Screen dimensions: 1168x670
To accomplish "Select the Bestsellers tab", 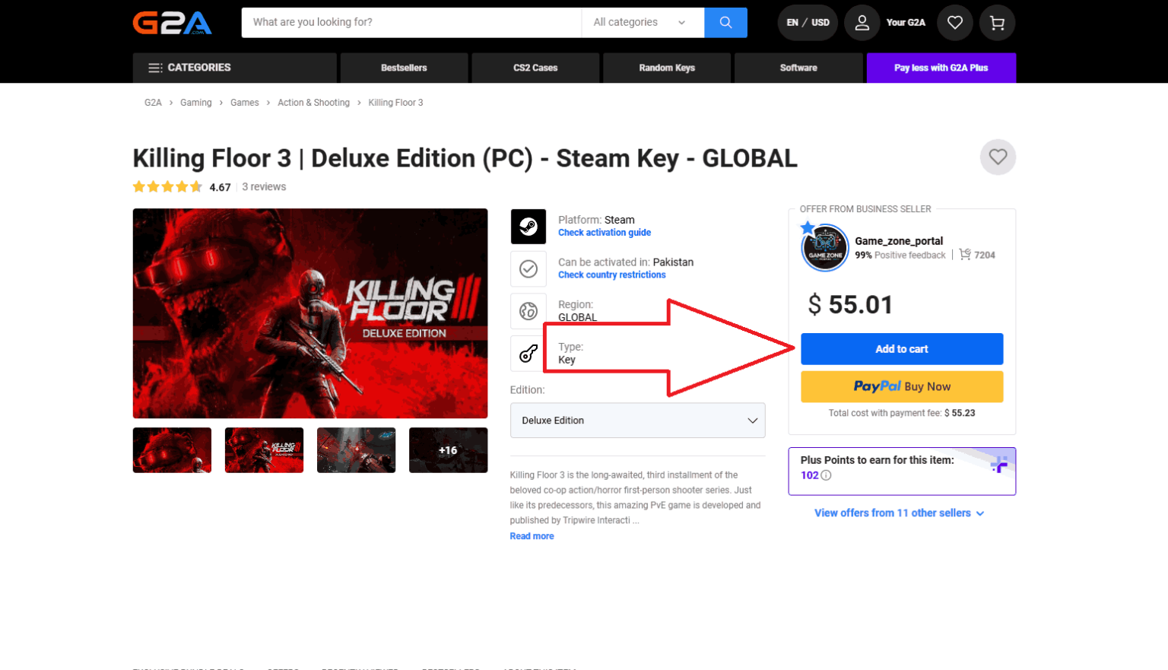I will 403,68.
